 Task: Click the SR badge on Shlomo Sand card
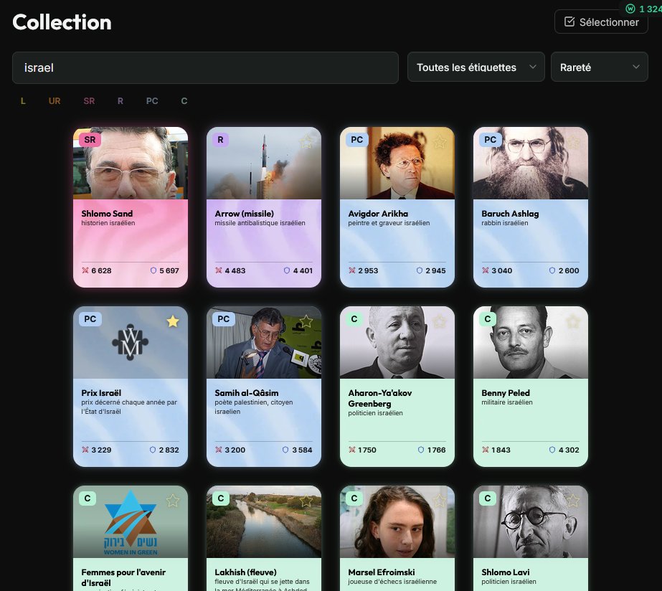tap(90, 140)
